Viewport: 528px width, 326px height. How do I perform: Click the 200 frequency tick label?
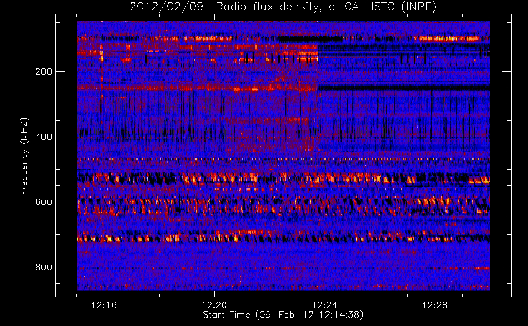tap(44, 72)
